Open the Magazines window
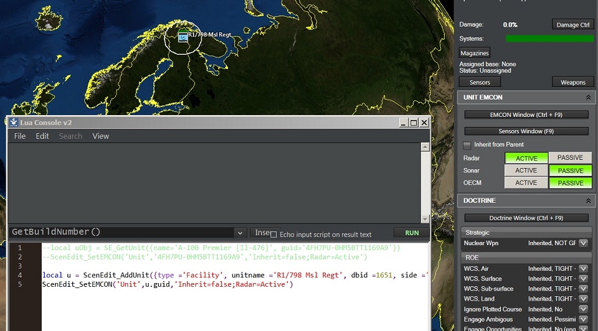This screenshot has height=331, width=598. tap(475, 53)
